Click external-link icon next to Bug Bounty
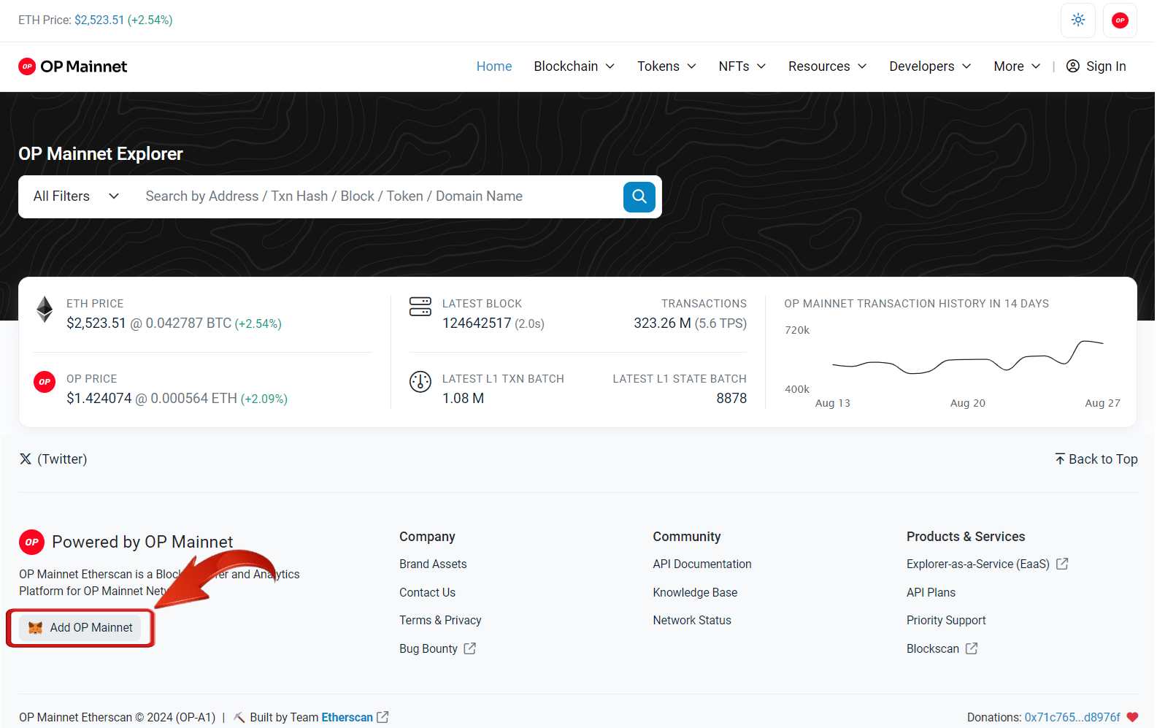1157x728 pixels. click(x=470, y=648)
